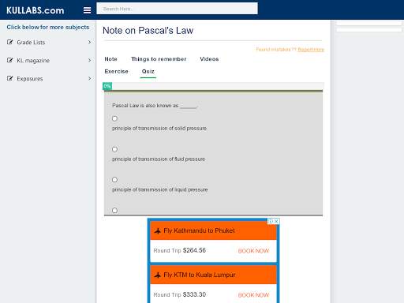The image size is (404, 303).
Task: Click BOOK NOW for the Phuket flight
Action: 253,251
